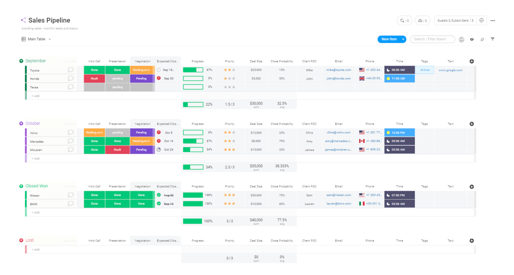This screenshot has height=275, width=514.
Task: Collapse the September group with its arrow
Action: tap(21, 61)
